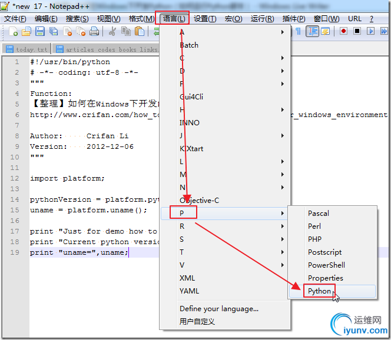The width and height of the screenshot is (391, 340).
Task: Switch to articles codes books links tab
Action: tap(106, 49)
